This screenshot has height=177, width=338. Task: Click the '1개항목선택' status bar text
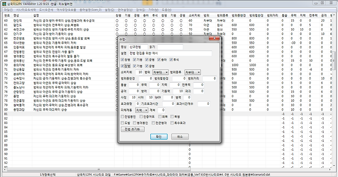48,174
